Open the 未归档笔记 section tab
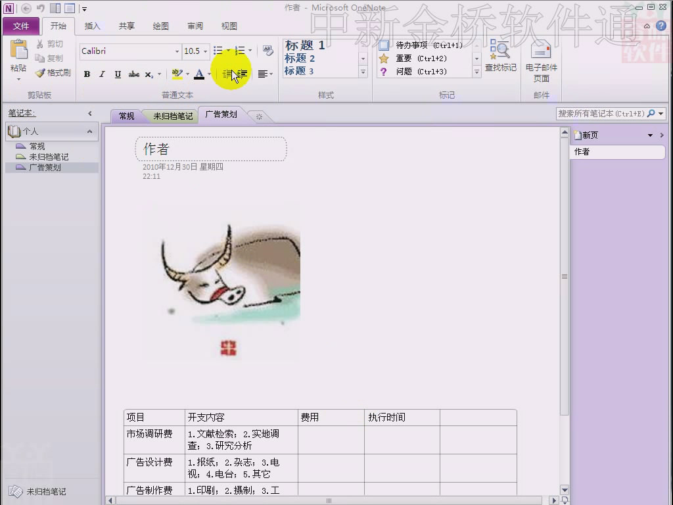The width and height of the screenshot is (673, 505). click(x=173, y=116)
